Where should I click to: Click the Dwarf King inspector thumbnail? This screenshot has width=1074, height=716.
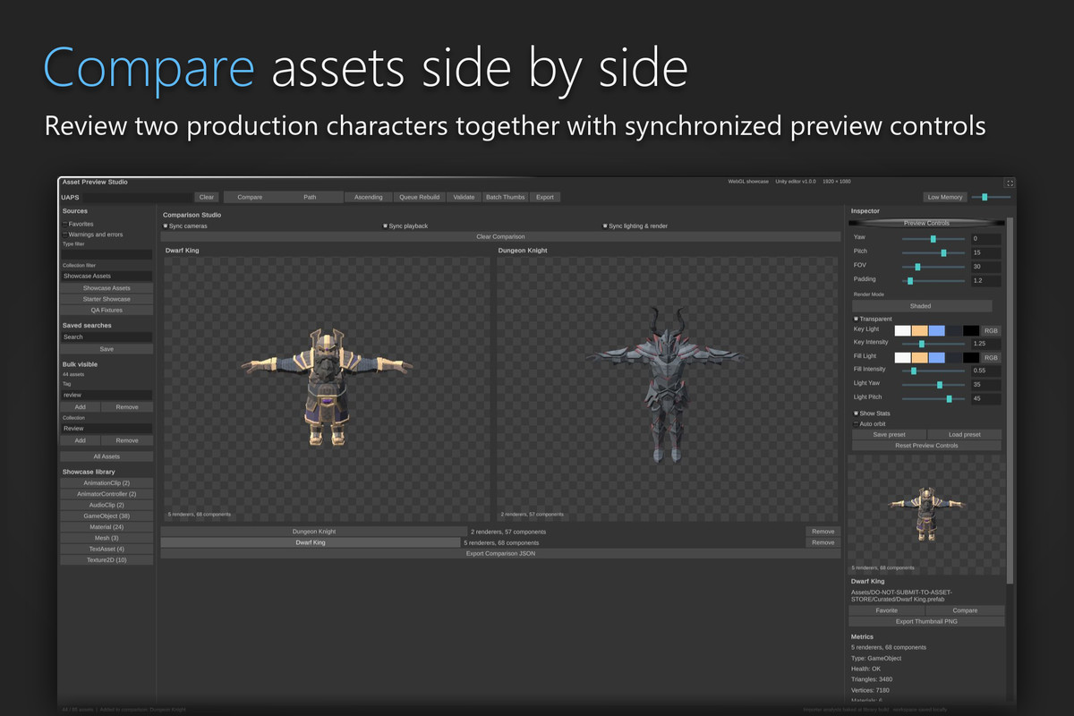(x=926, y=514)
